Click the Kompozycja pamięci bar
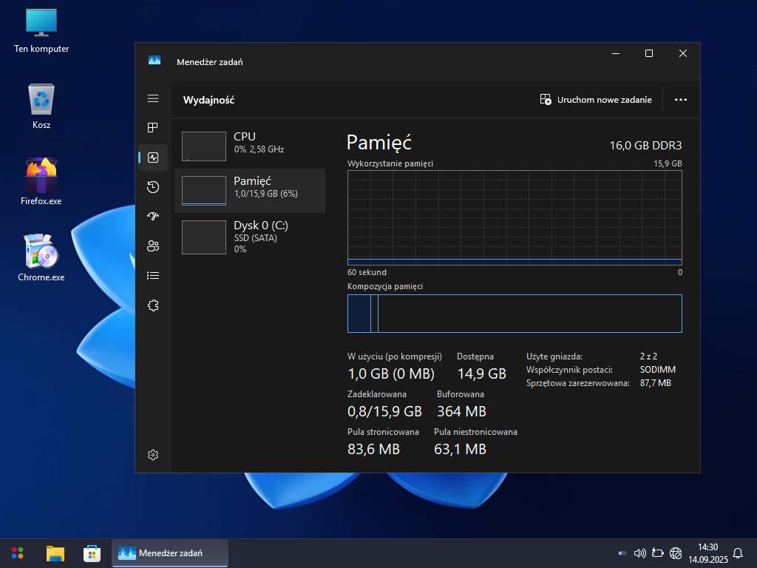 (515, 314)
